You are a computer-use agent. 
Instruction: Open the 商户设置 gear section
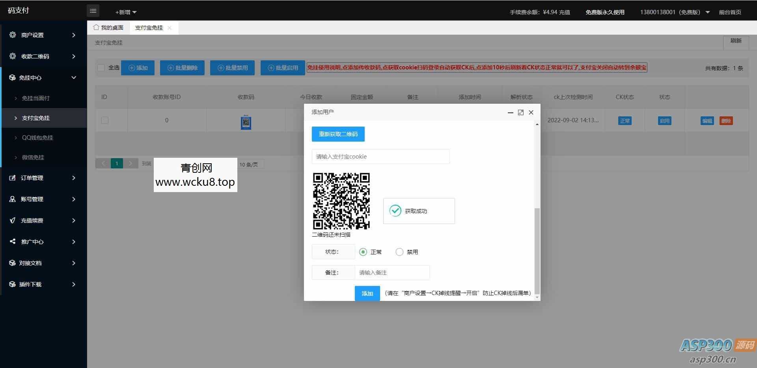[33, 35]
